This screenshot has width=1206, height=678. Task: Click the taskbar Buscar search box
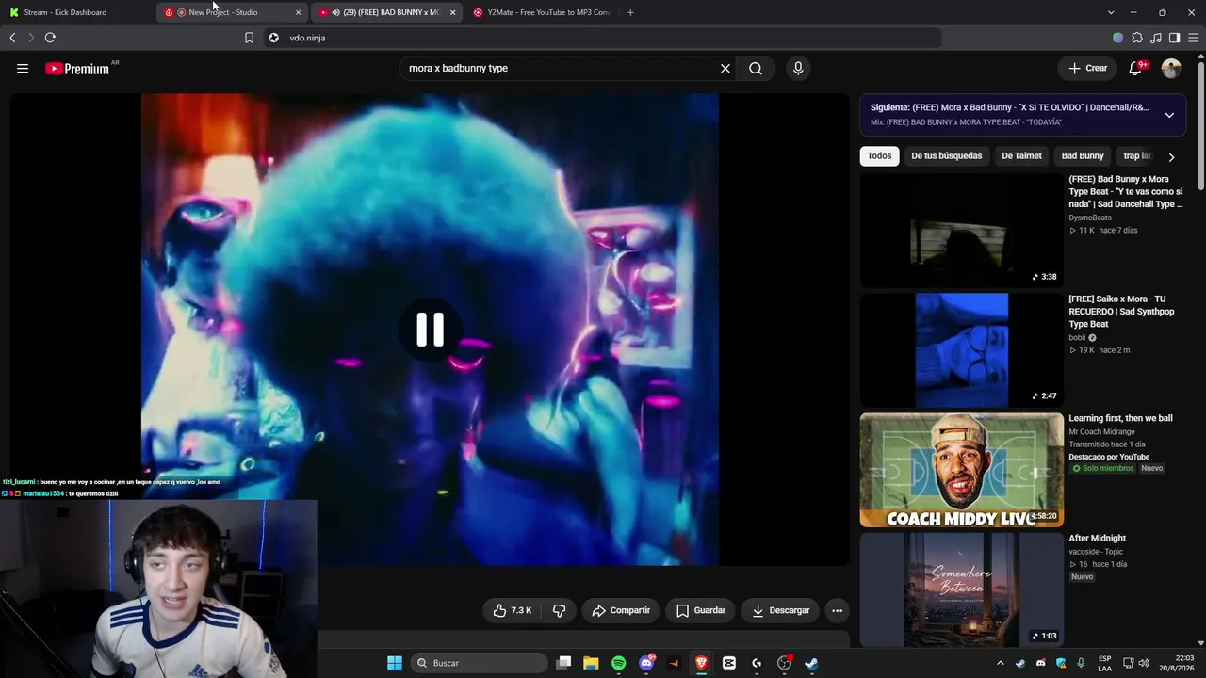point(481,663)
